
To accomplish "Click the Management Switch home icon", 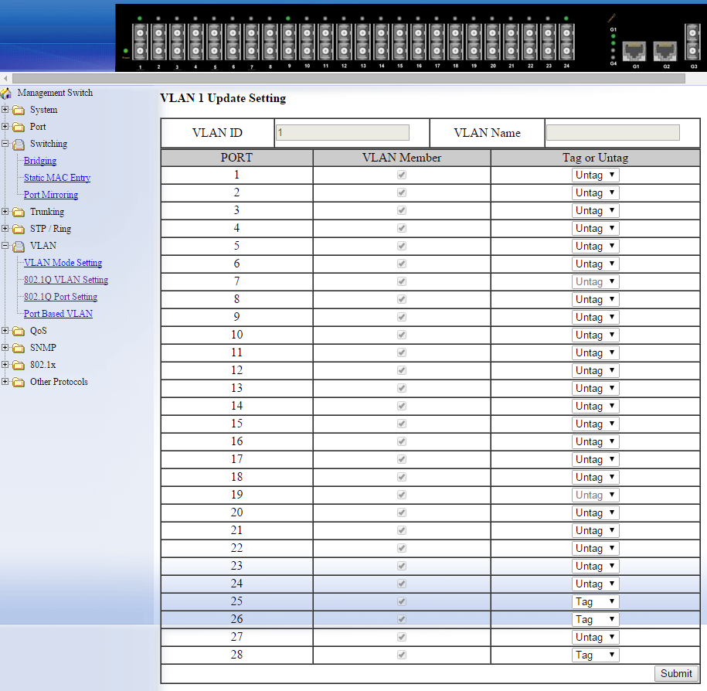I will pyautogui.click(x=6, y=94).
